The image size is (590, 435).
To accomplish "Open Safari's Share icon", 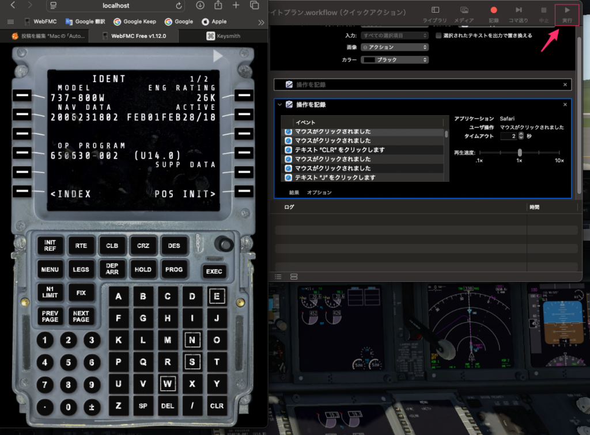I will [x=218, y=6].
